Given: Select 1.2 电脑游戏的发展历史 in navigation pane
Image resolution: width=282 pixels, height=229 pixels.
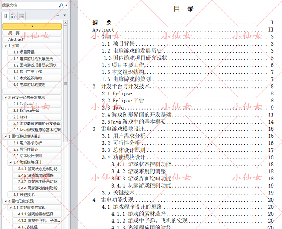Looking at the screenshot, I should tap(35, 59).
